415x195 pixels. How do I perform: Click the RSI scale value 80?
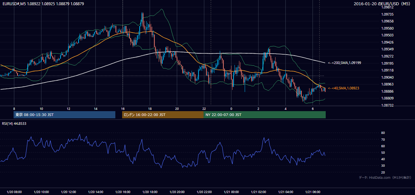tap(383, 133)
